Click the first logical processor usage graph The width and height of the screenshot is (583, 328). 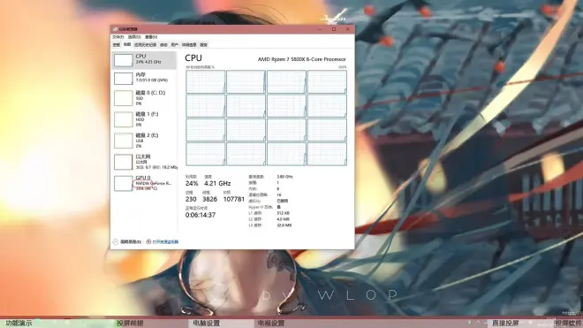click(x=206, y=81)
